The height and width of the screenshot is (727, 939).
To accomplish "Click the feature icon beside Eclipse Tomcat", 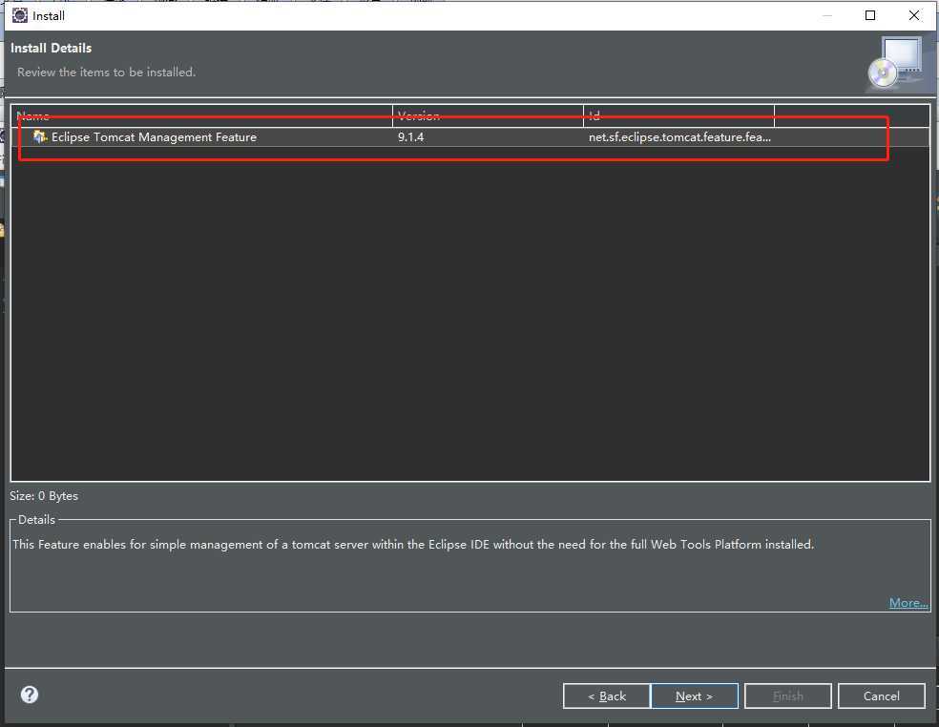I will pyautogui.click(x=40, y=136).
